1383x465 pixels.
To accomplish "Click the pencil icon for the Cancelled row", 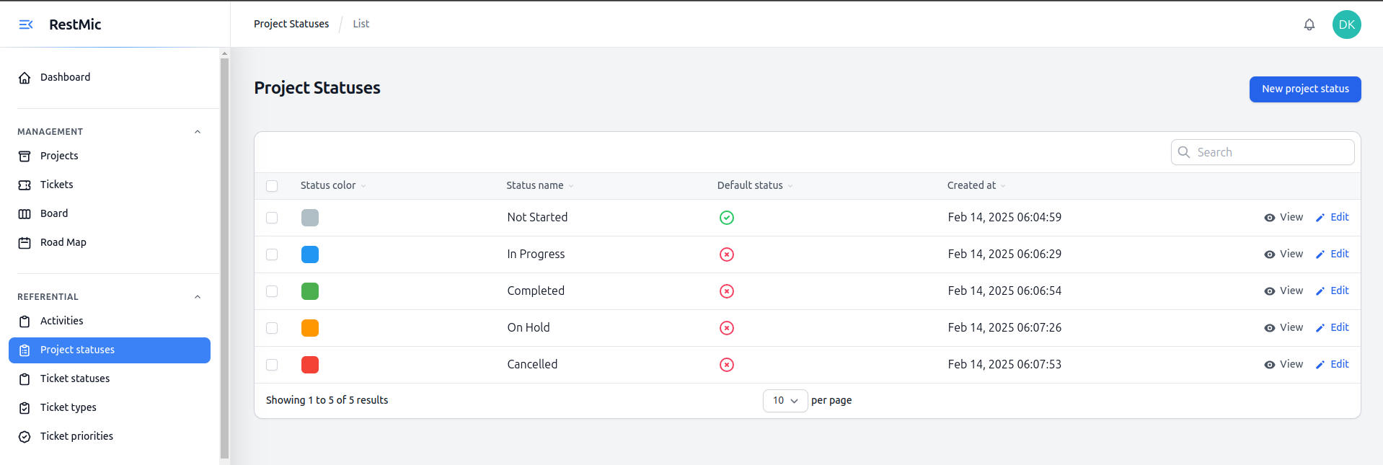I will (1320, 365).
